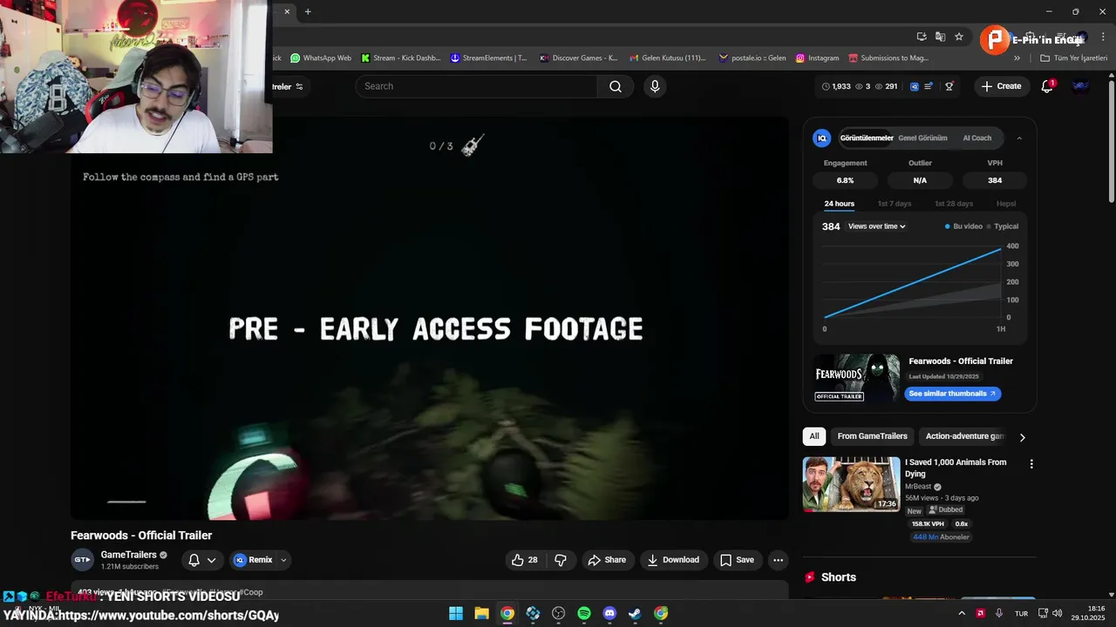
Task: Click See similar thumbnails button
Action: [952, 394]
